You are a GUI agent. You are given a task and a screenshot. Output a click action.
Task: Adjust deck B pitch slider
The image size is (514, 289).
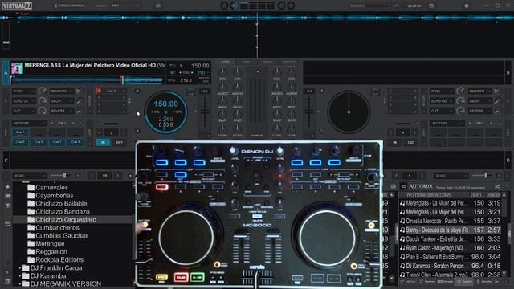309,112
